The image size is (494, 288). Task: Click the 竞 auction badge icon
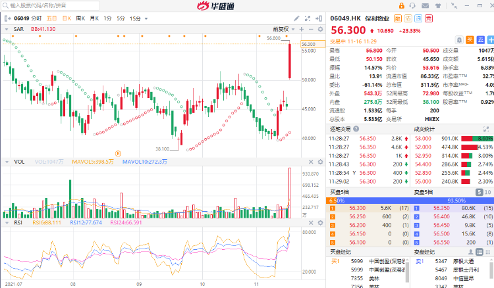[429, 18]
